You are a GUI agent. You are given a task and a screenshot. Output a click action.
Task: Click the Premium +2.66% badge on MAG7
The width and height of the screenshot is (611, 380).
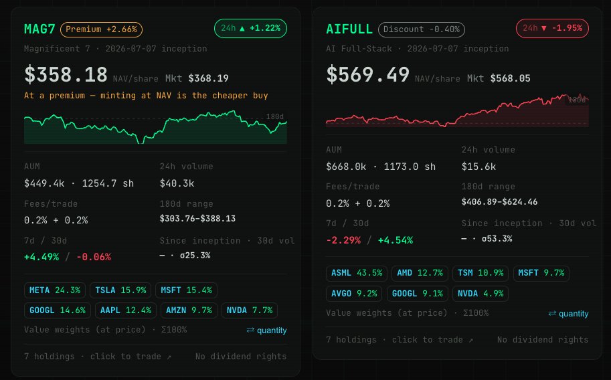pos(101,29)
